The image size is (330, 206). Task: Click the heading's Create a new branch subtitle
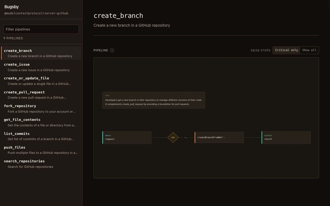point(132,25)
